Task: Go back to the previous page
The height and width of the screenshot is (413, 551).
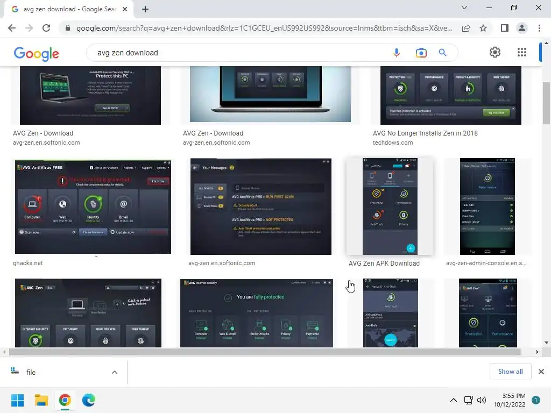Action: (12, 28)
